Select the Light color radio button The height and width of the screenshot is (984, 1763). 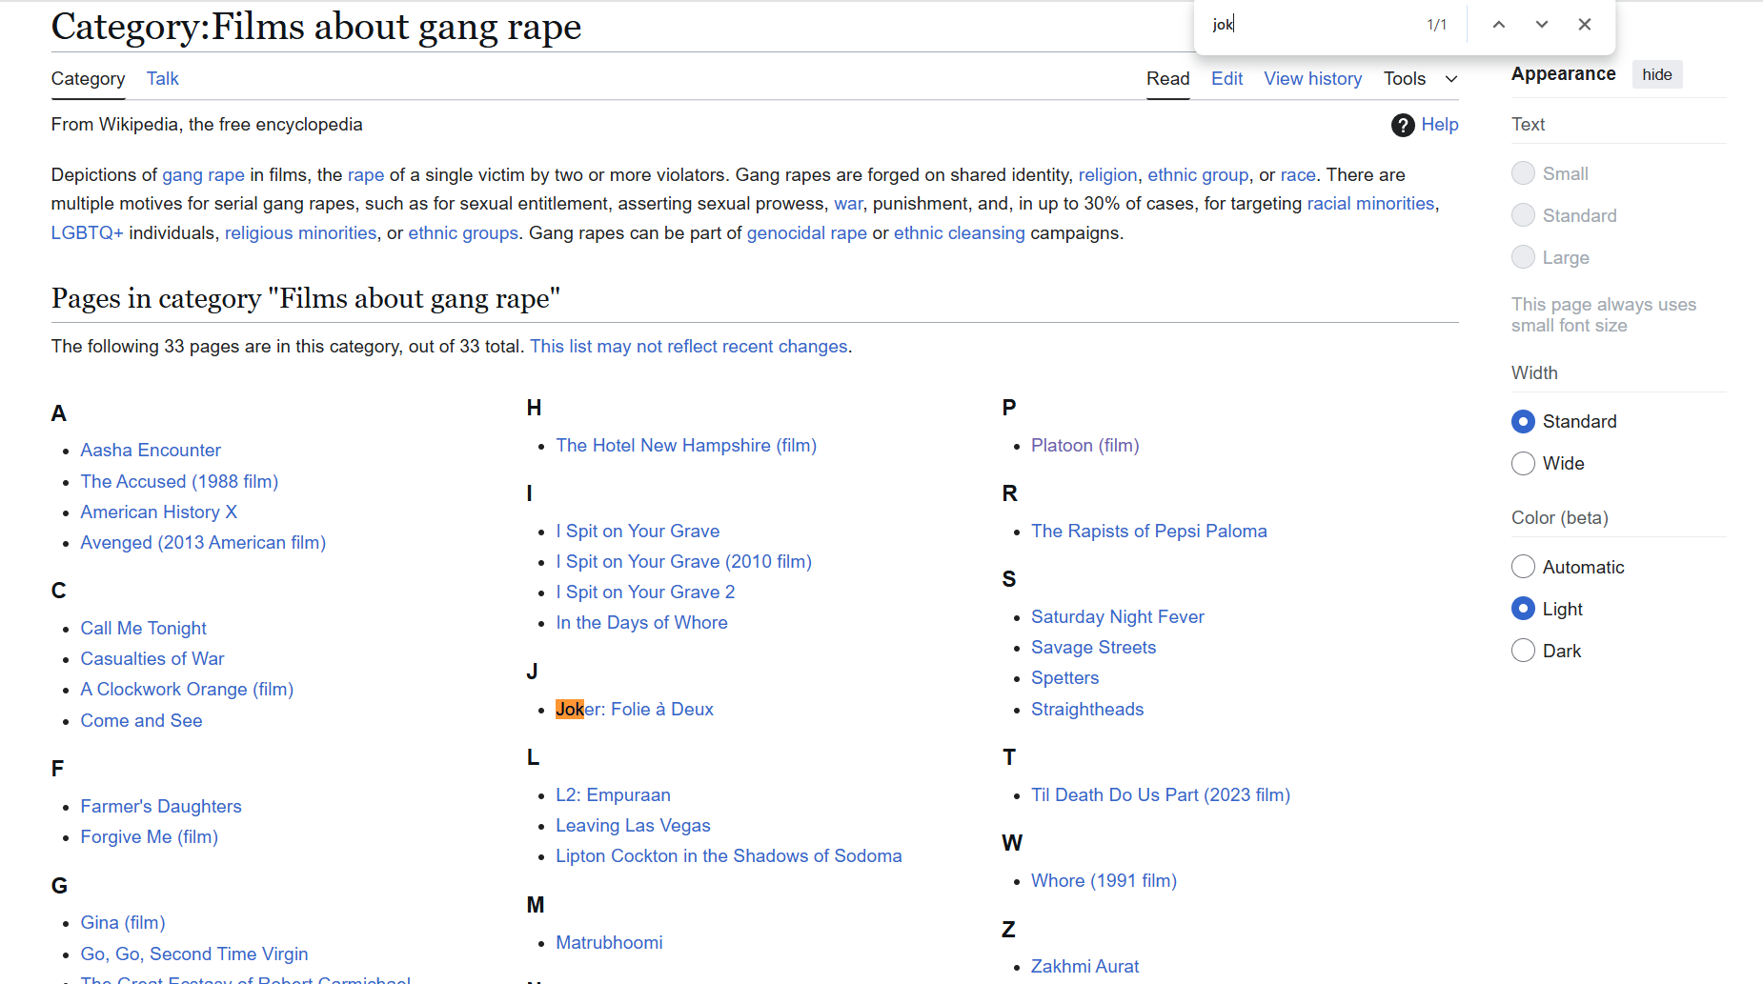point(1523,609)
